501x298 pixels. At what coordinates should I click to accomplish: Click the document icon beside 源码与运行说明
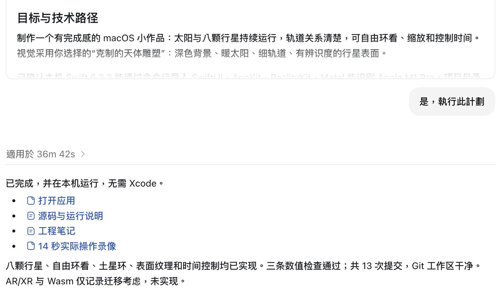(31, 216)
